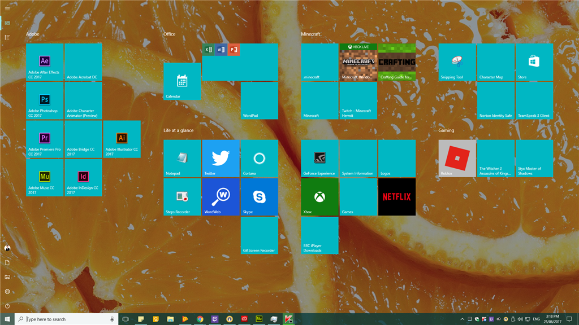The width and height of the screenshot is (579, 325).
Task: Launch the Minecraft tile below .minecraft
Action: pos(320,100)
